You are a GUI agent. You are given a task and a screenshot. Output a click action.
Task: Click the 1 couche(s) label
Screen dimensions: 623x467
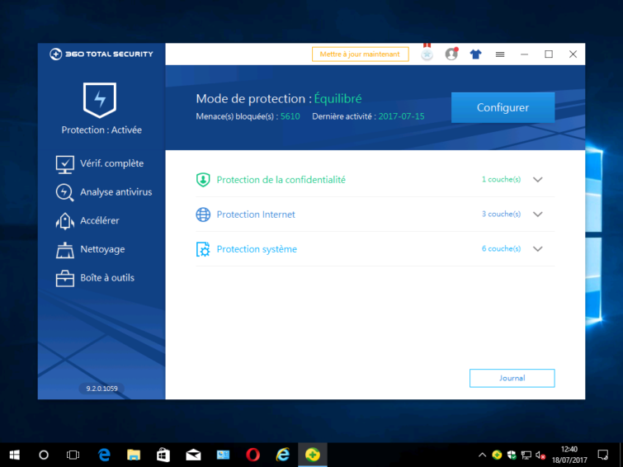(501, 179)
